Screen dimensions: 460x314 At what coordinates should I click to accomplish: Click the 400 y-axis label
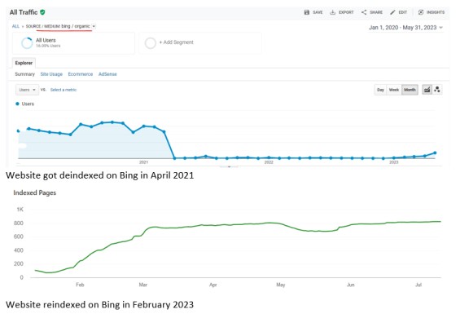click(x=19, y=250)
